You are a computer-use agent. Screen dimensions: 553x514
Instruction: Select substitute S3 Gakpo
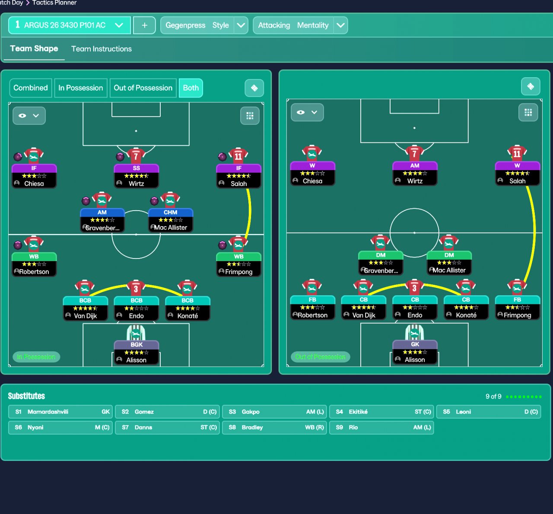(x=275, y=412)
